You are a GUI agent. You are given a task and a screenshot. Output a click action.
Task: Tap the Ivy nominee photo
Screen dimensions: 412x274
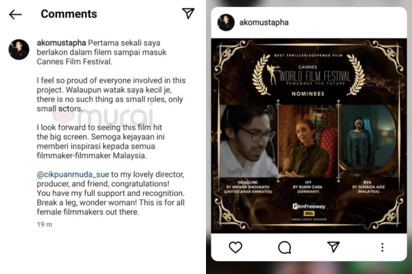308,141
